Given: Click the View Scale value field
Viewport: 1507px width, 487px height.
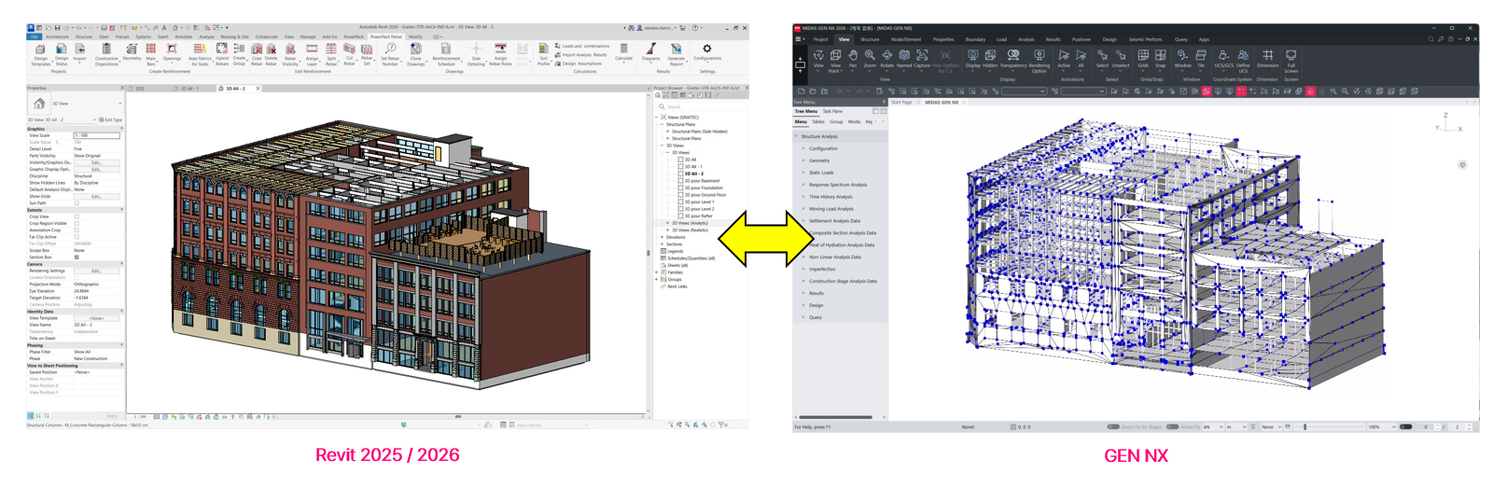Looking at the screenshot, I should pyautogui.click(x=96, y=135).
